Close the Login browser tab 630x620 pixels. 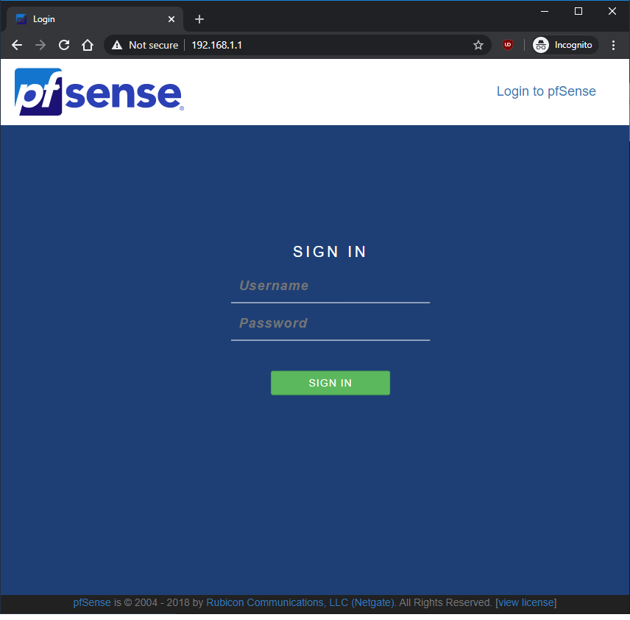click(171, 19)
